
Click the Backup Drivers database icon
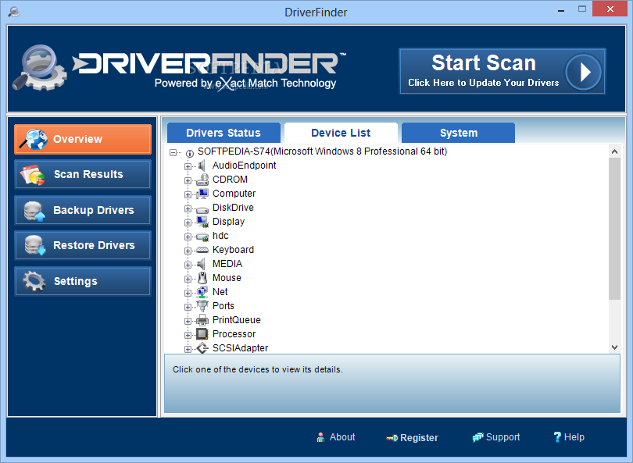pos(34,211)
